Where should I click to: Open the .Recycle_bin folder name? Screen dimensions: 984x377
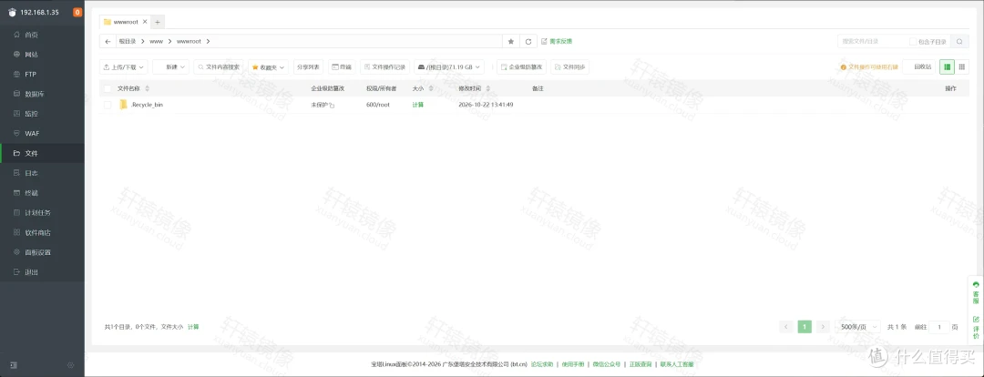click(x=147, y=105)
